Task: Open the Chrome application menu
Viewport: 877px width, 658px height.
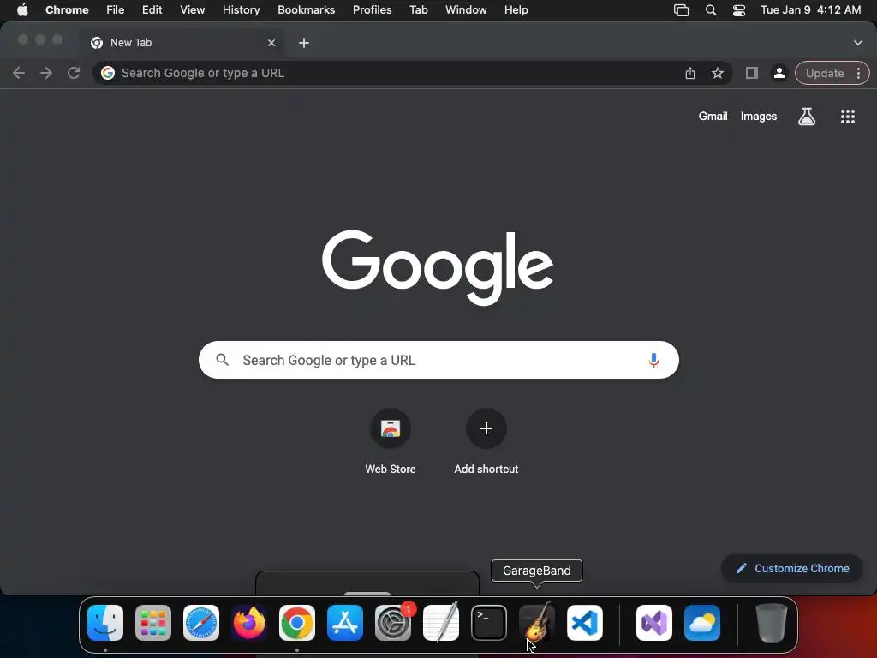Action: click(67, 10)
